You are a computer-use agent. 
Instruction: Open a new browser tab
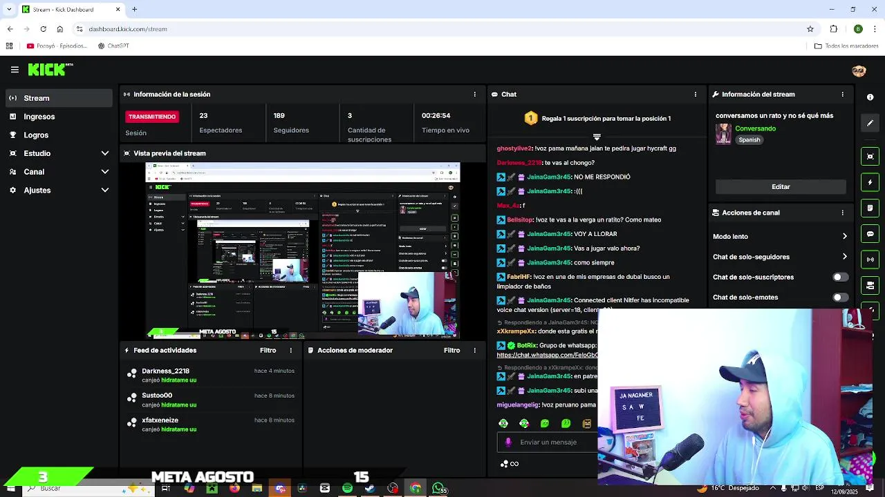tap(134, 10)
